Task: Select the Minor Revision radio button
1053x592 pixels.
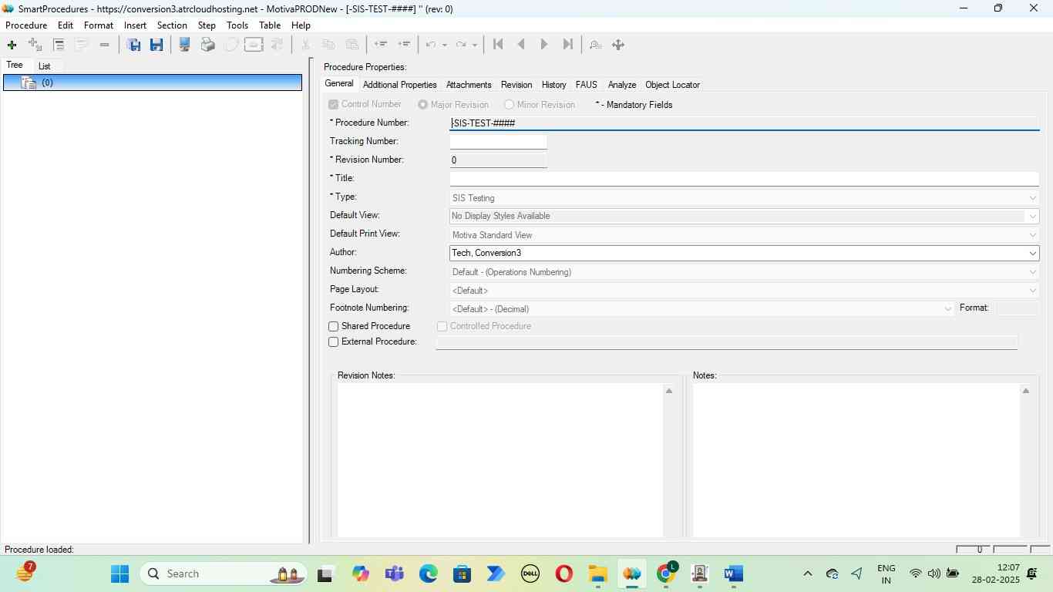Action: click(x=509, y=105)
